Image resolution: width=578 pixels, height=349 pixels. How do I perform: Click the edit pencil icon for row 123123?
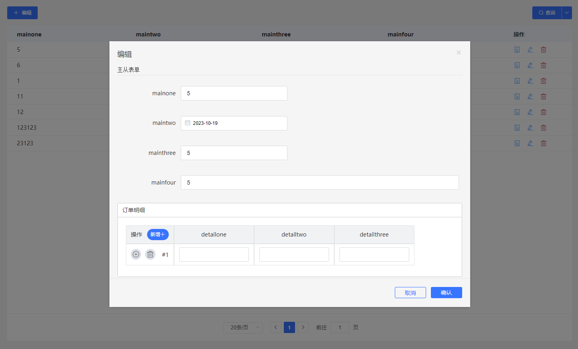[530, 128]
